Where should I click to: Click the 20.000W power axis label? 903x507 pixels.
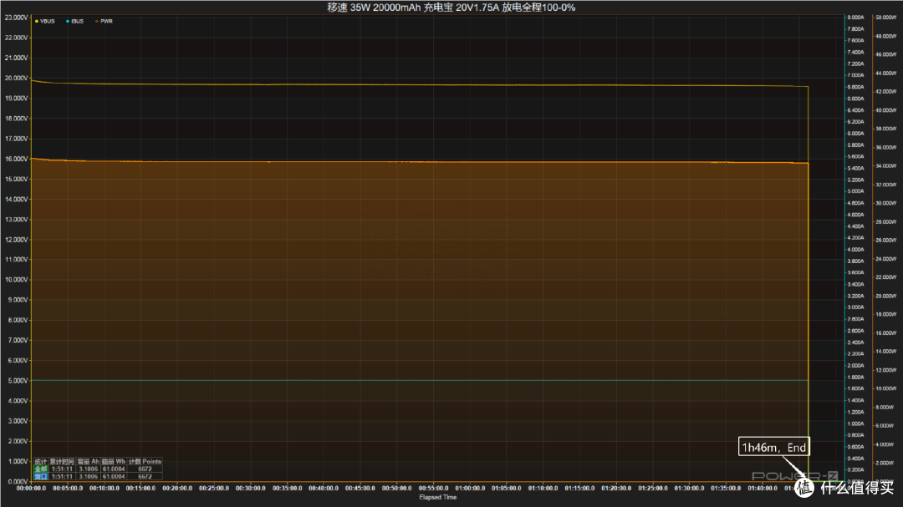coord(885,296)
